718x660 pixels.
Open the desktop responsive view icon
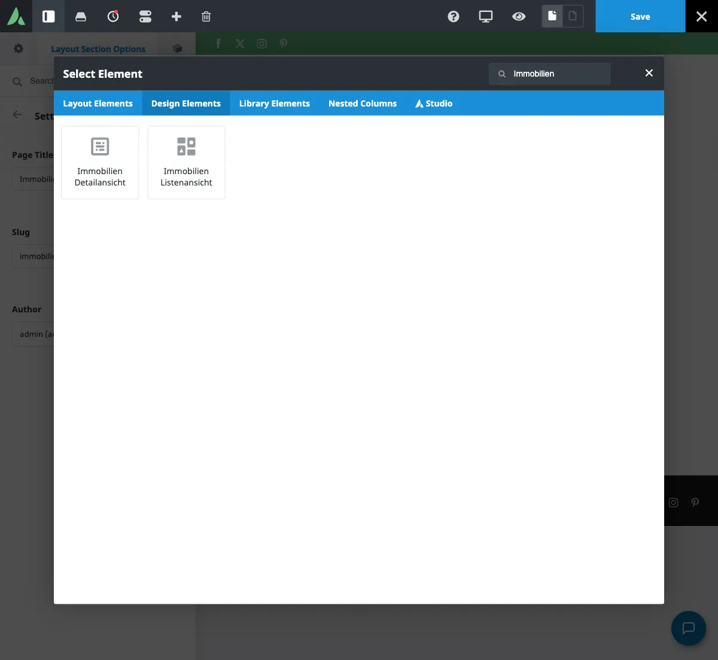click(486, 17)
